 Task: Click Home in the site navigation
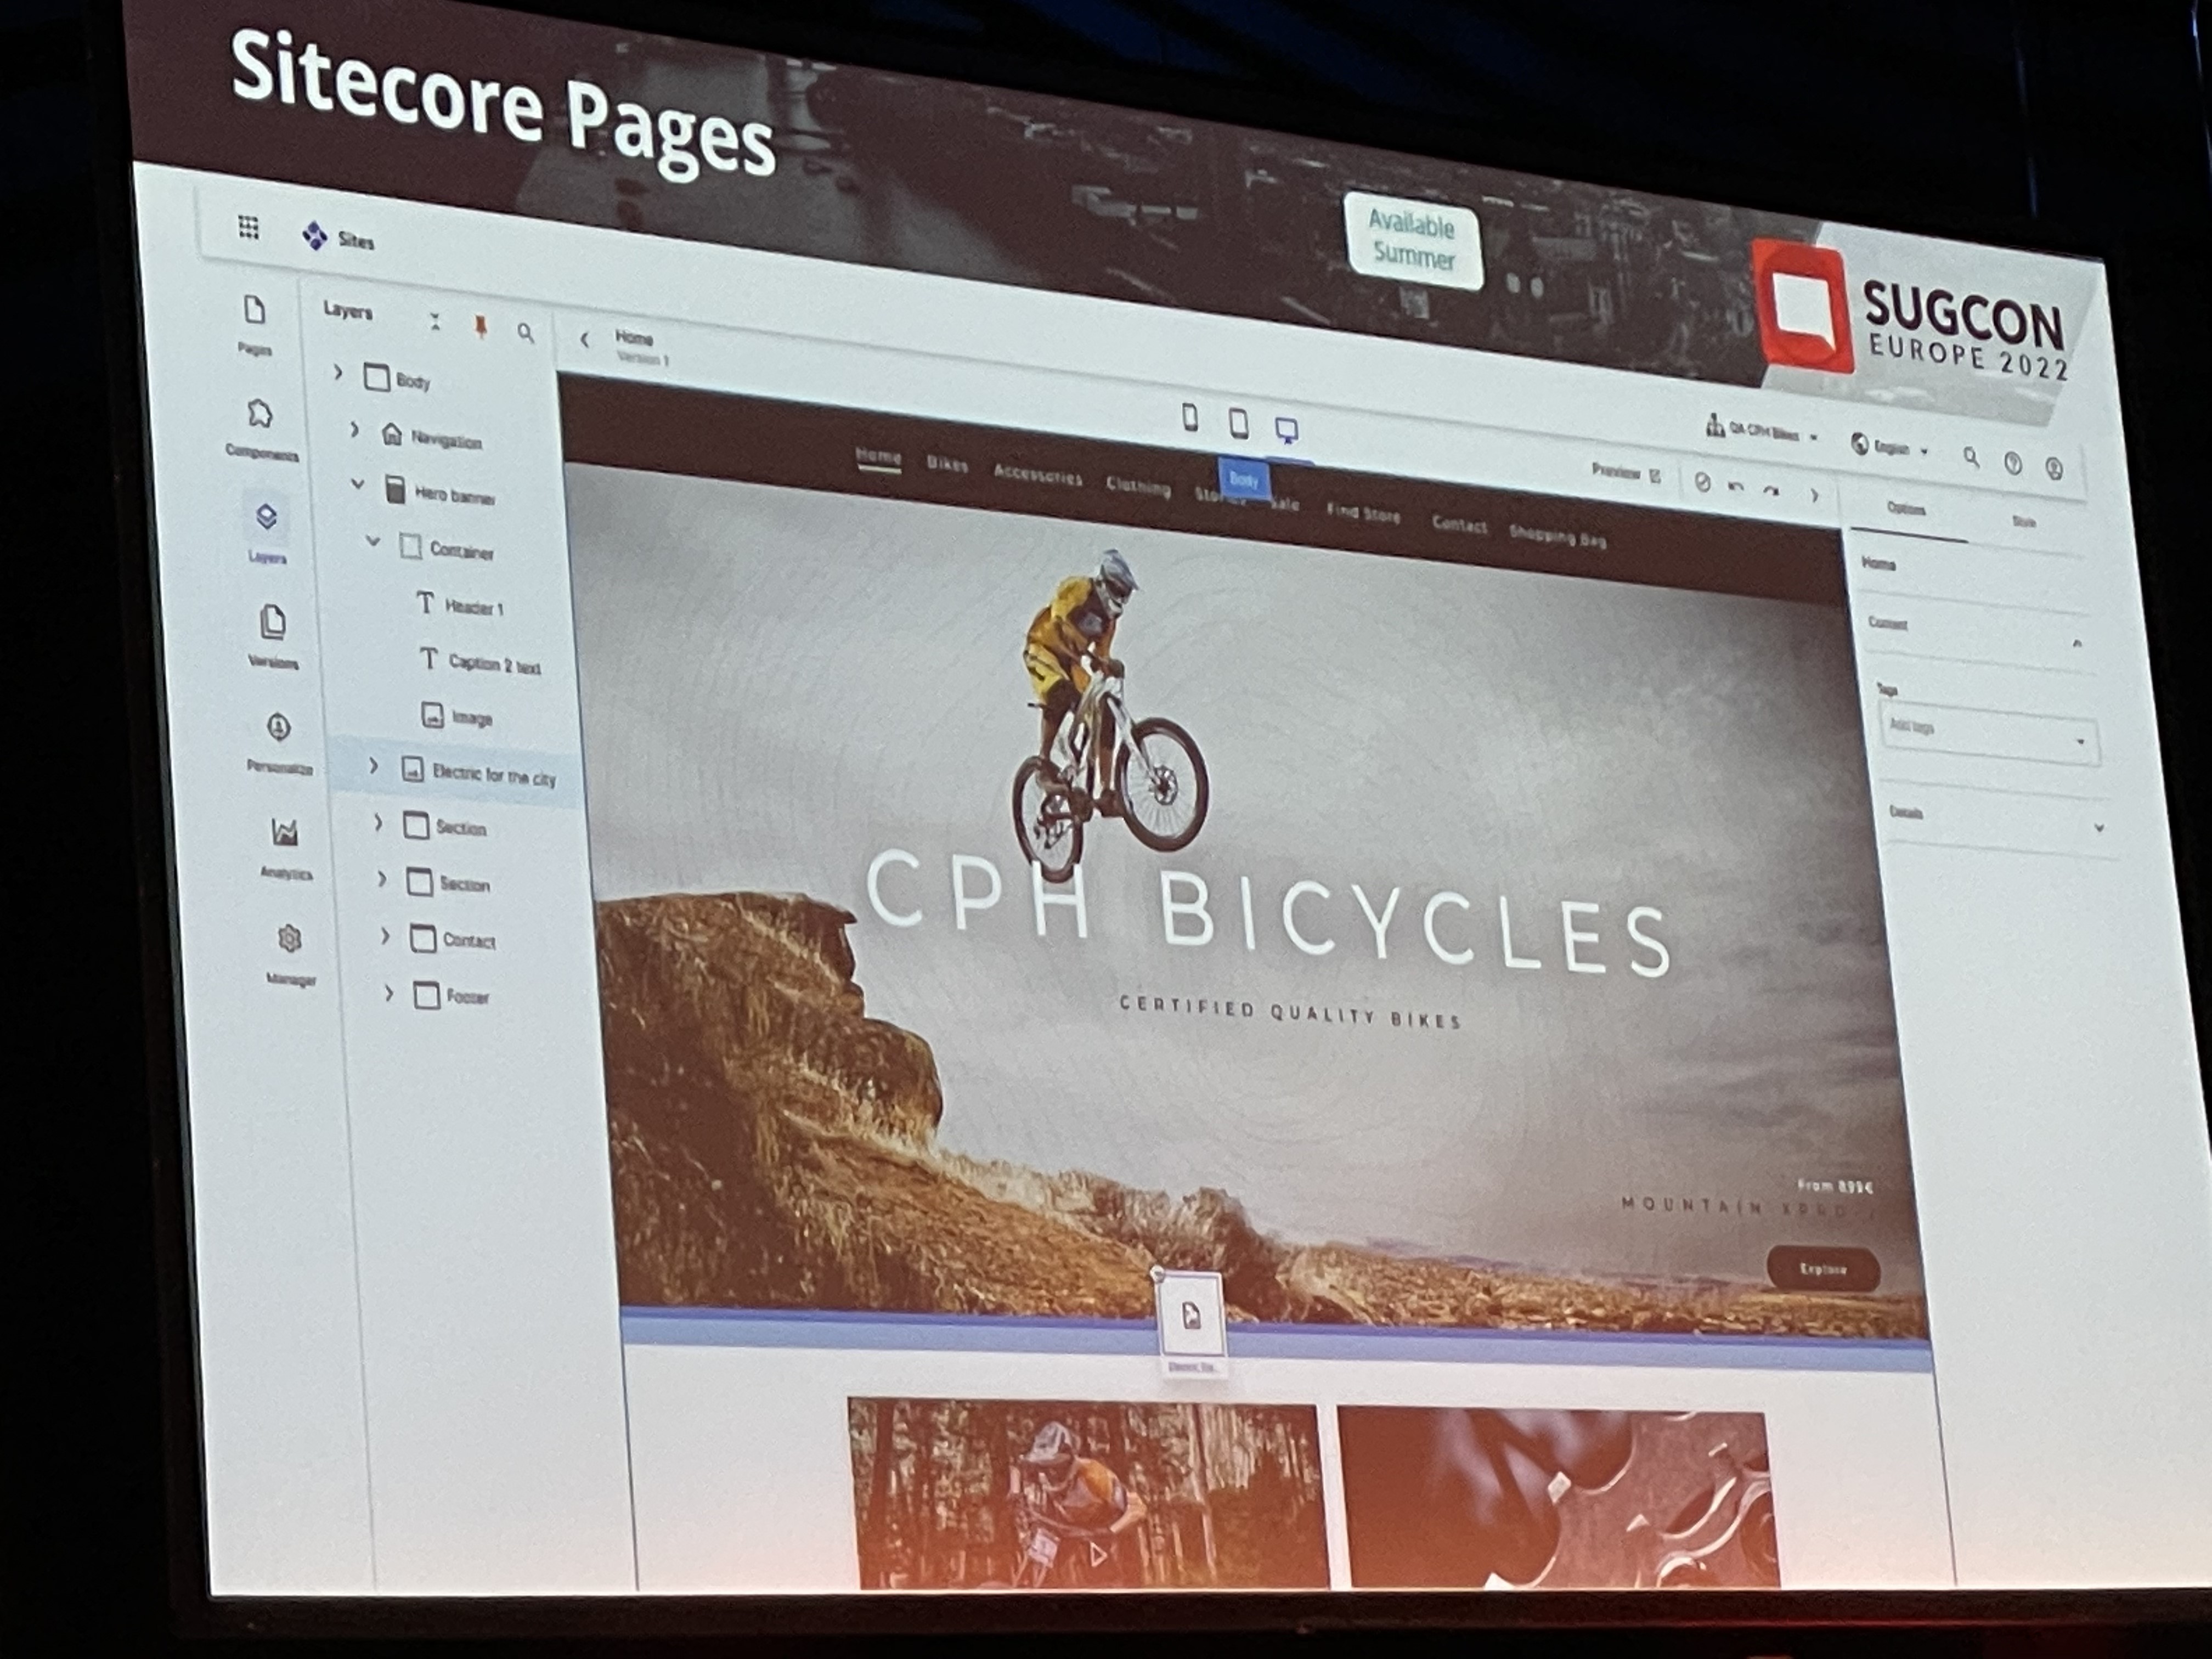(x=878, y=458)
